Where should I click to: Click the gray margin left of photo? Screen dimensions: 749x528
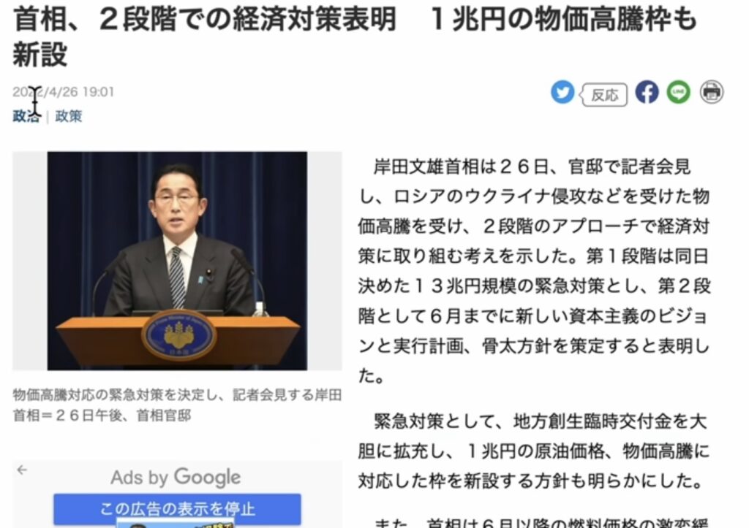click(29, 261)
